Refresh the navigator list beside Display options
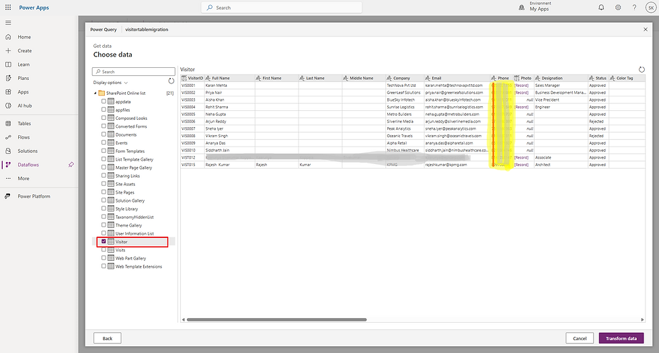The image size is (659, 353). pos(171,81)
